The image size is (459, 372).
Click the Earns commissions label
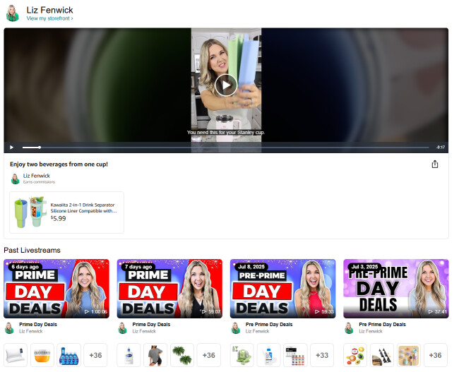[x=39, y=181]
